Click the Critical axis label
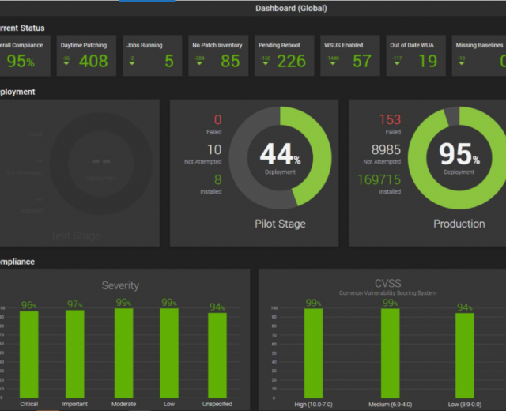The width and height of the screenshot is (506, 411). coord(29,404)
